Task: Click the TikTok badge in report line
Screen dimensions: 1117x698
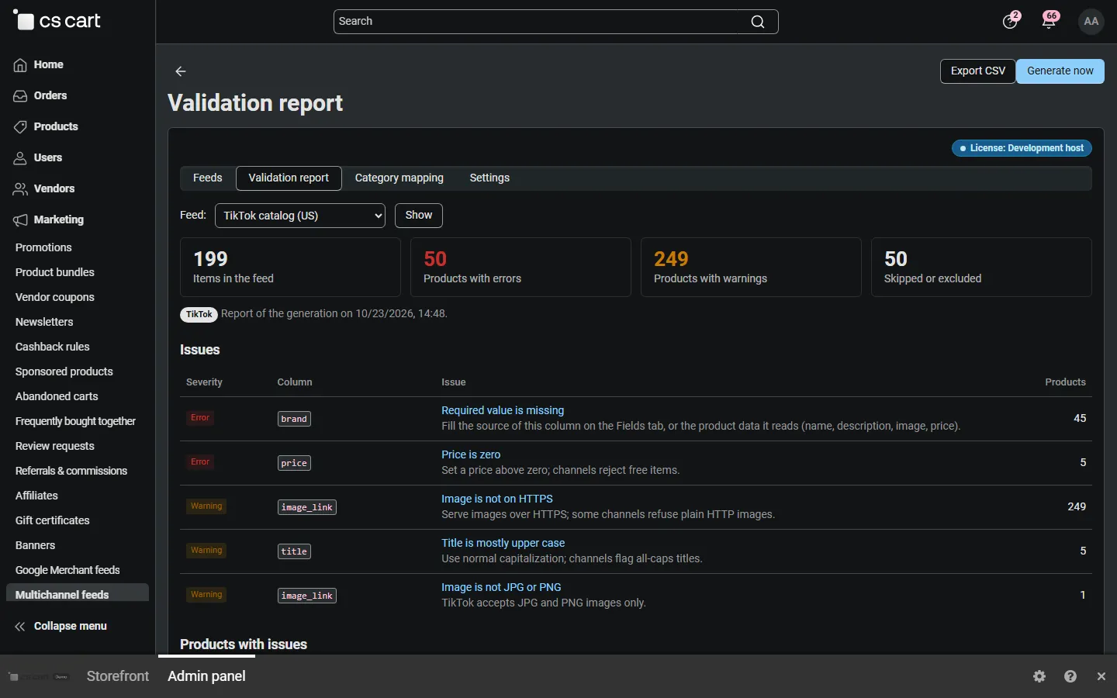Action: point(199,314)
